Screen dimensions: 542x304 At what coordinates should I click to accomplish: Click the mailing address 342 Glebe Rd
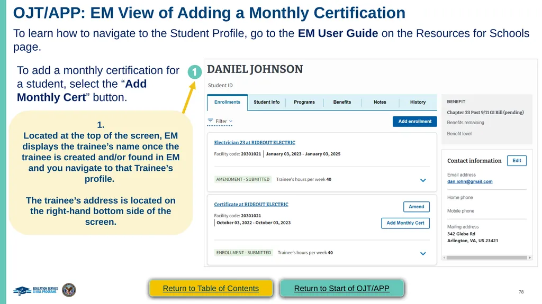[461, 234]
